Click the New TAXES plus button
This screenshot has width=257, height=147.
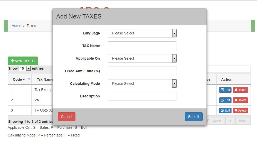(23, 61)
